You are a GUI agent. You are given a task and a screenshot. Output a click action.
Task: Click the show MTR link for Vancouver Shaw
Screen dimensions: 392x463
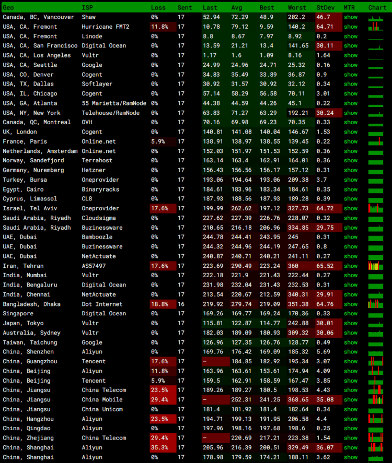pyautogui.click(x=351, y=17)
